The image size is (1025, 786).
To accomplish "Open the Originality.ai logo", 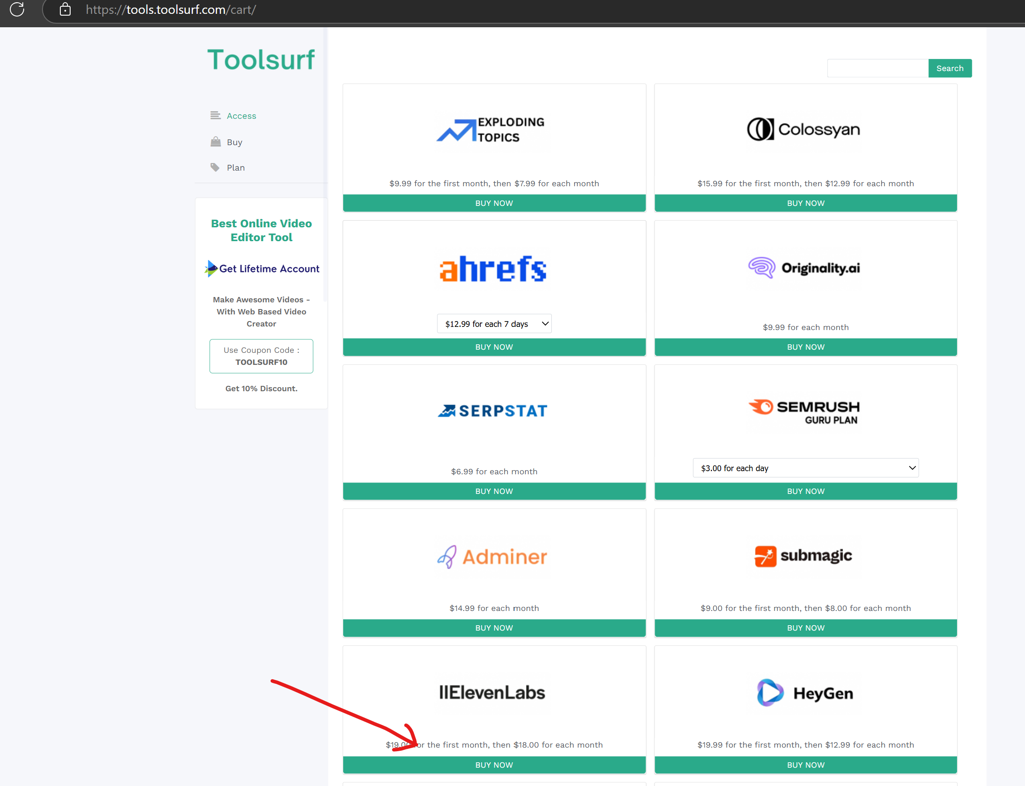I will (x=804, y=268).
